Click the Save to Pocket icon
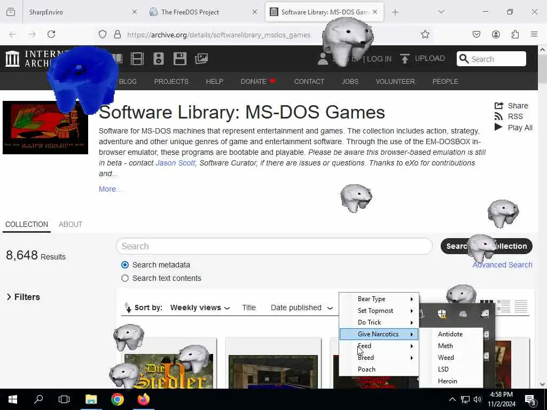Screen dimensions: 547x410 click(476, 34)
